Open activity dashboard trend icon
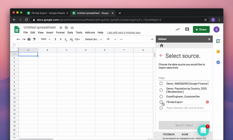Viewport: 233px width, 140px height. coord(177,29)
